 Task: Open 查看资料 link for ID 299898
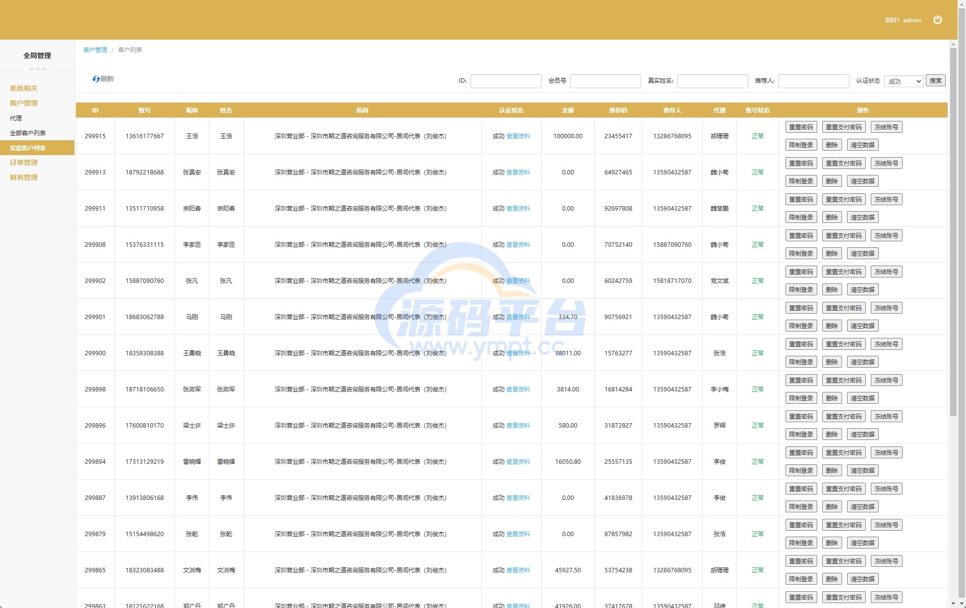[518, 389]
